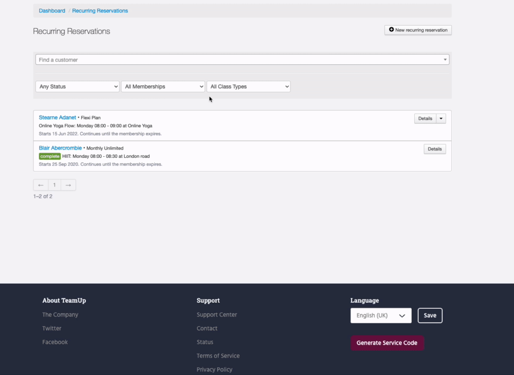
Task: Open the All Class Types dropdown
Action: pyautogui.click(x=248, y=87)
